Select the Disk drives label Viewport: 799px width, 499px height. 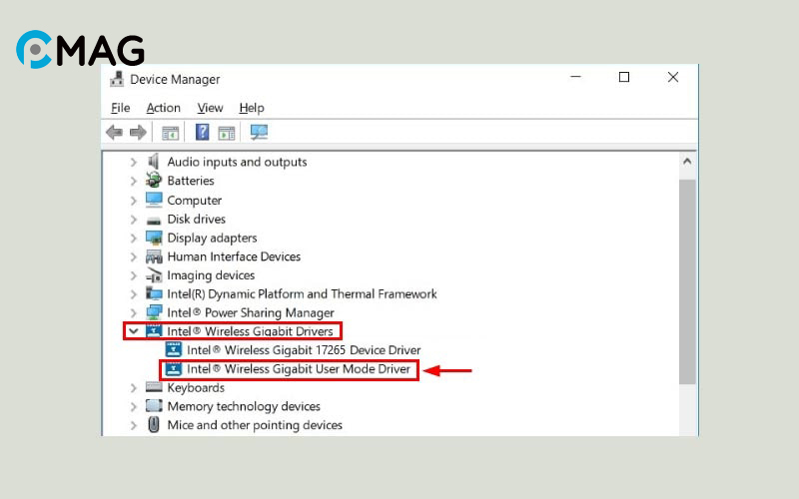196,219
